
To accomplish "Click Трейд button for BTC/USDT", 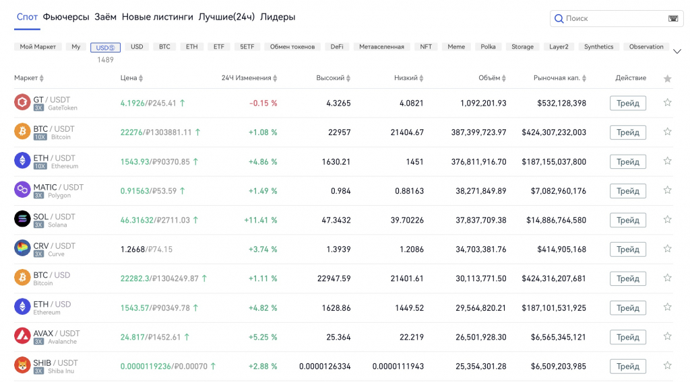I will 628,132.
